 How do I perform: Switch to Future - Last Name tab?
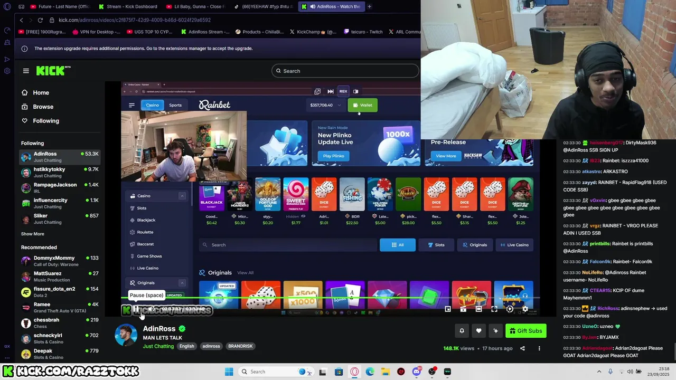tap(60, 6)
